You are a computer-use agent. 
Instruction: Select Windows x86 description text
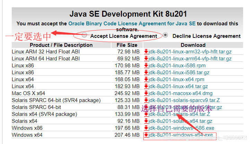tap(27, 128)
